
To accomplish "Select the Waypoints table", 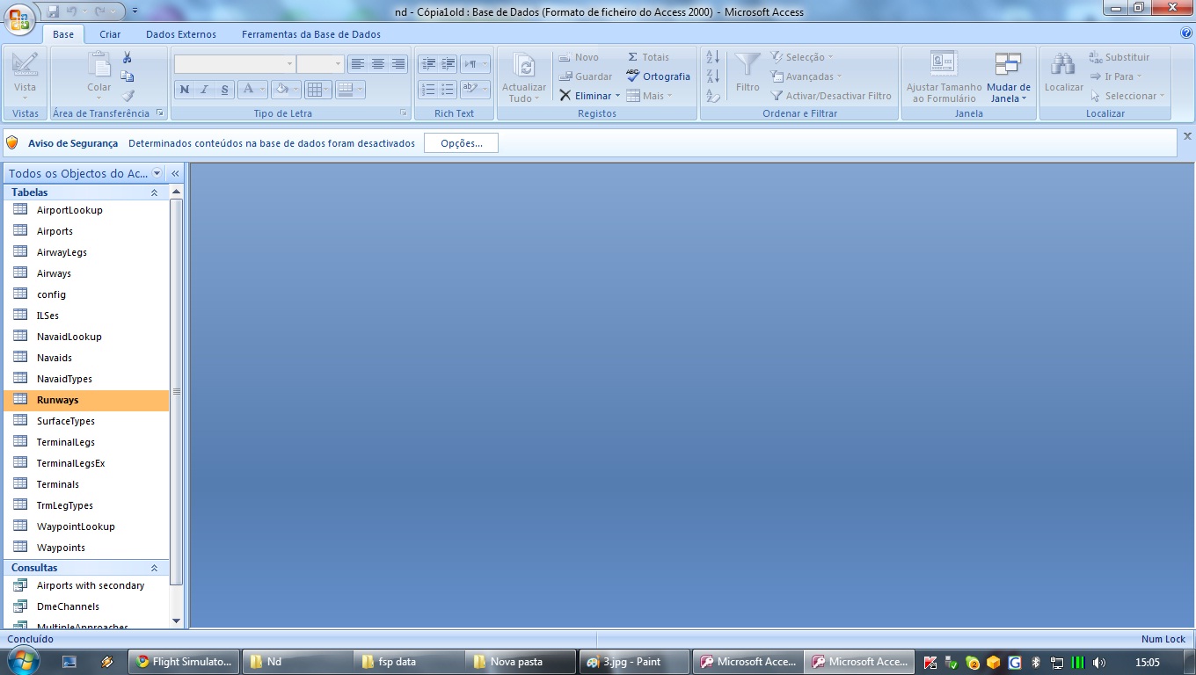I will coord(61,548).
